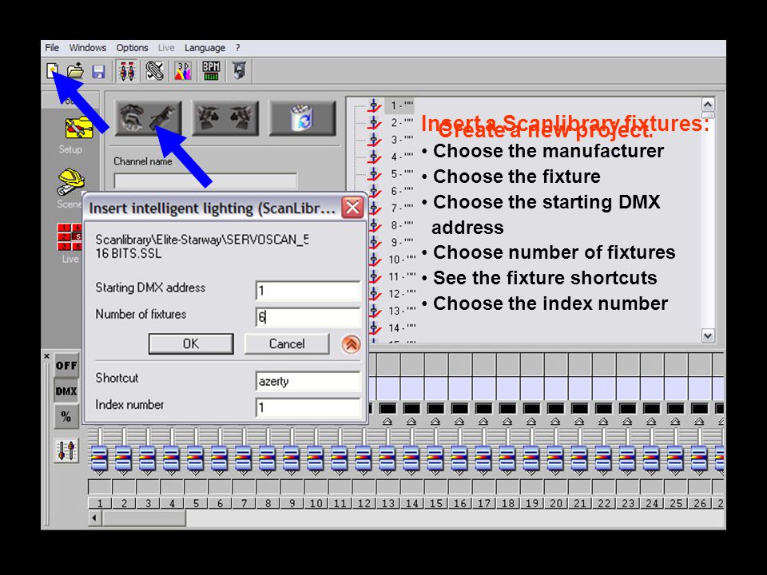Click the faders icon below percent button
This screenshot has height=575, width=767.
click(x=66, y=450)
